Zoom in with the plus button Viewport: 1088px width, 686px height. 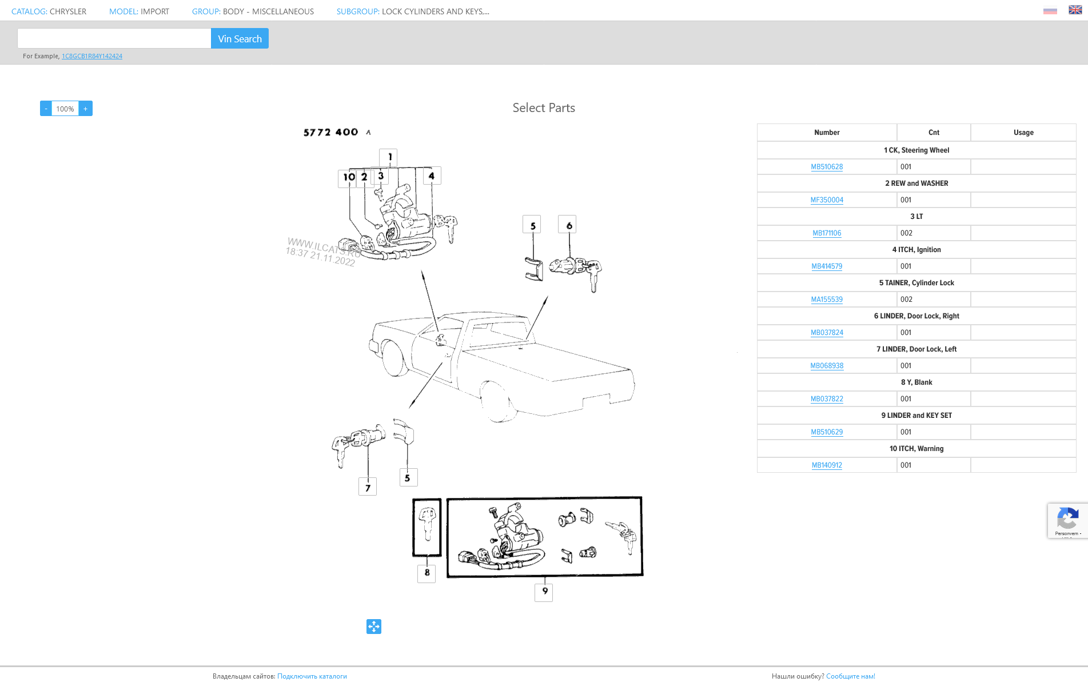point(86,109)
